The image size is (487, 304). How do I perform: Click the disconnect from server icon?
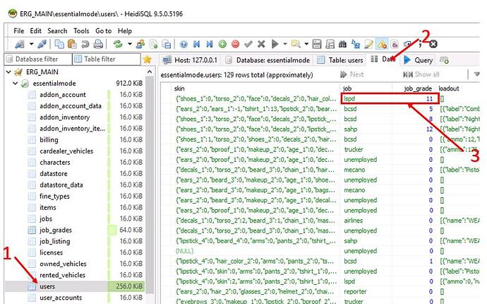pyautogui.click(x=42, y=44)
